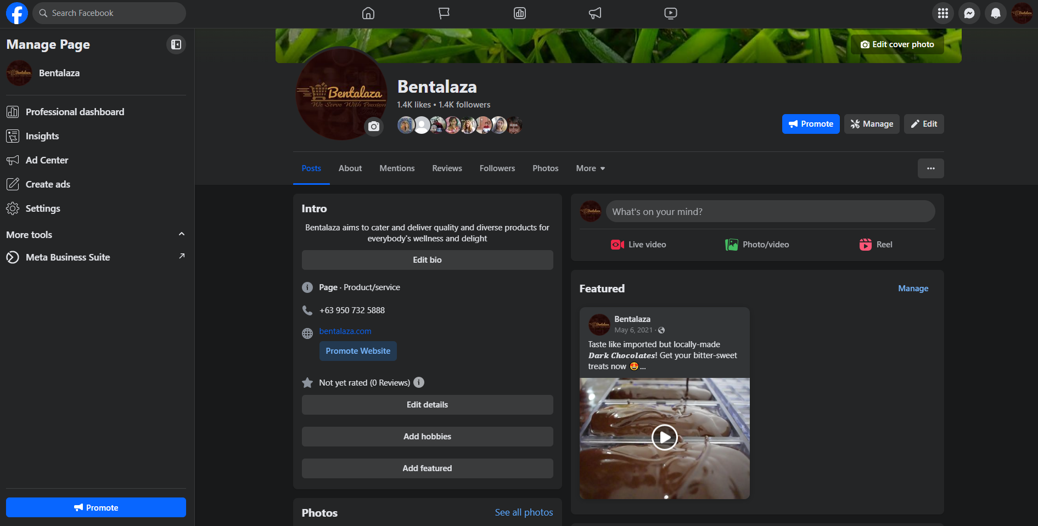This screenshot has height=526, width=1038.
Task: Click the 1.4K followers count
Action: 464,105
